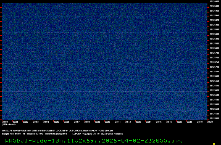
Task: Click the 28125560 frequency axis value
Action: click(x=214, y=104)
